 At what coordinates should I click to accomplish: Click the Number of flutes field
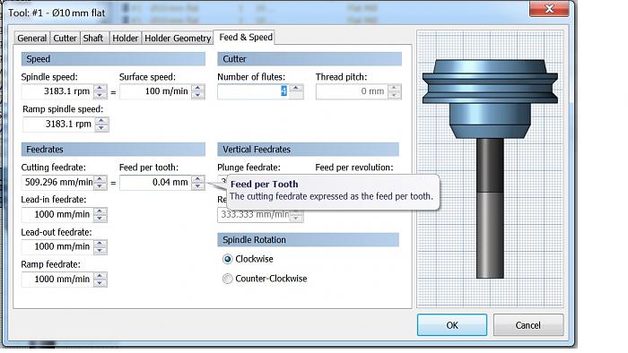253,91
